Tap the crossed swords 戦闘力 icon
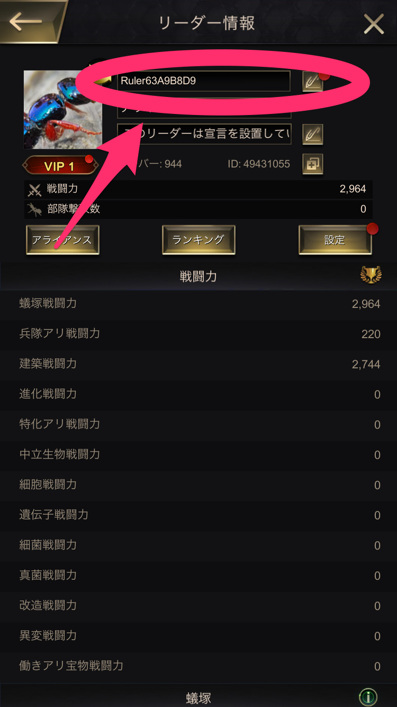This screenshot has height=707, width=397. [35, 189]
